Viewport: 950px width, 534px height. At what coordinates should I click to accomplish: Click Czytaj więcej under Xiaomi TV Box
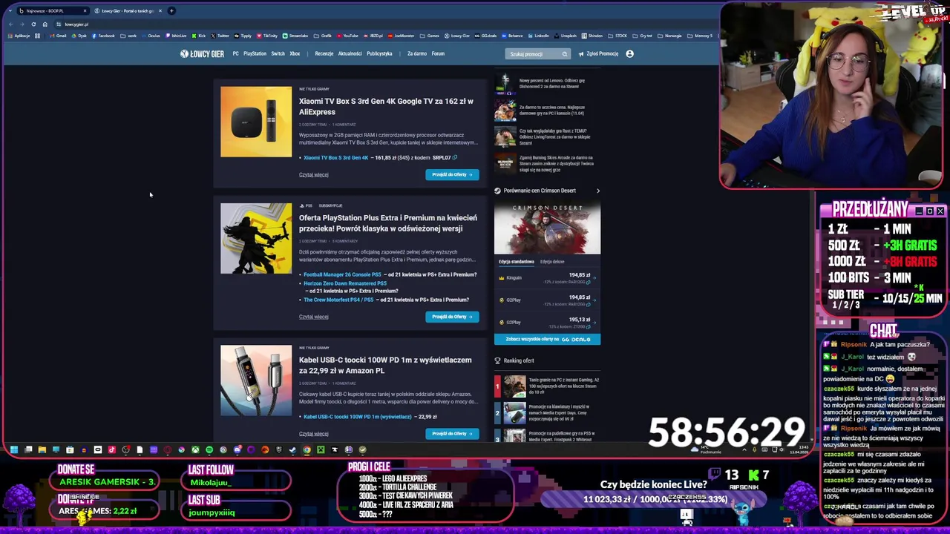pos(313,175)
